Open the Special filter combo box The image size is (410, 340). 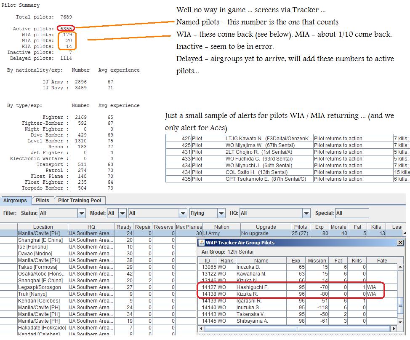352,213
